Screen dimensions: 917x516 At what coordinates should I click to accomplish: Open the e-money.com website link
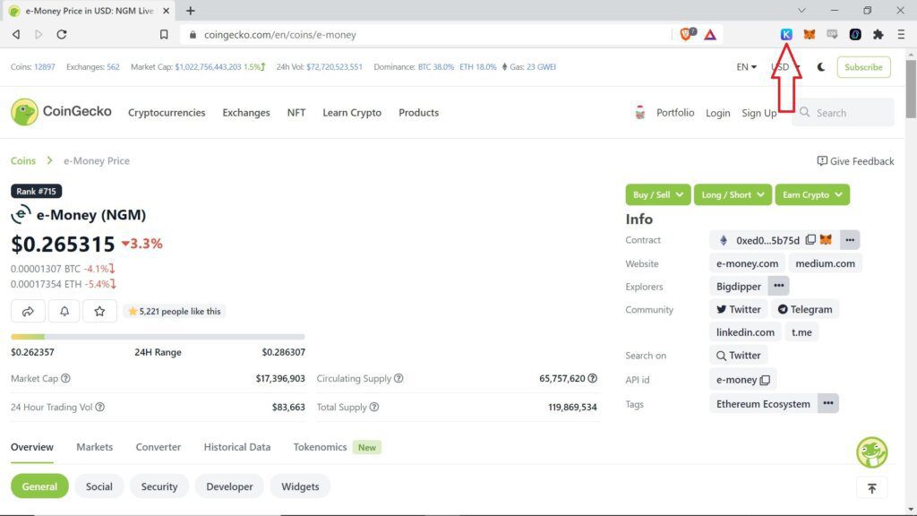click(x=747, y=263)
